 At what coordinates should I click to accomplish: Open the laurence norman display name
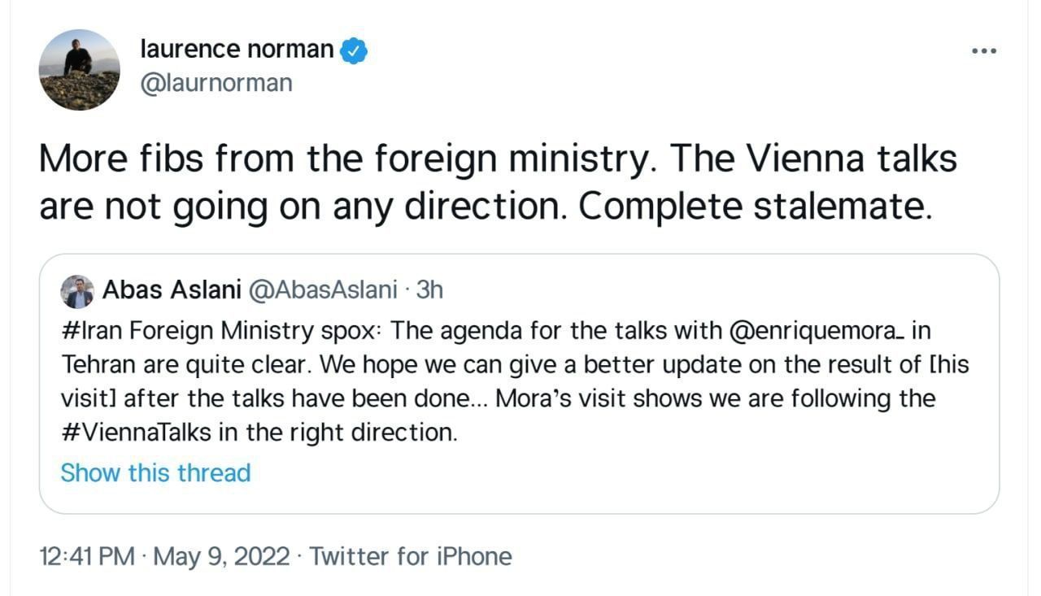point(237,50)
